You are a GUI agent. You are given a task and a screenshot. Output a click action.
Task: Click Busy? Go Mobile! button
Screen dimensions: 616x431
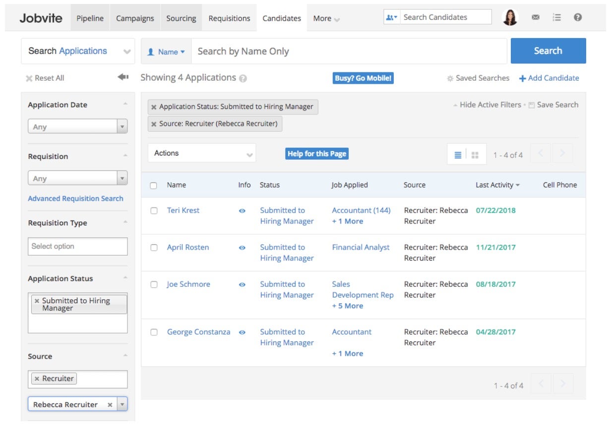tap(364, 78)
